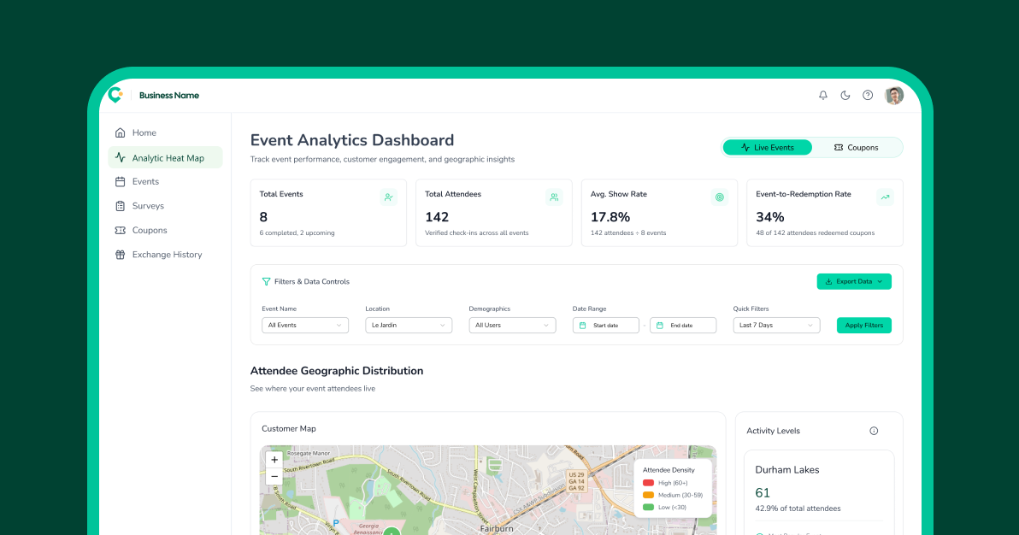Click the Avg. Show Rate target icon
The width and height of the screenshot is (1019, 535).
pos(720,197)
